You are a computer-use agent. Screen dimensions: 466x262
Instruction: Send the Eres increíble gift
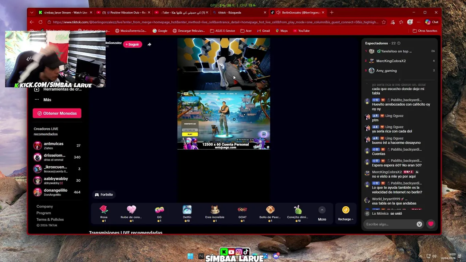click(215, 214)
